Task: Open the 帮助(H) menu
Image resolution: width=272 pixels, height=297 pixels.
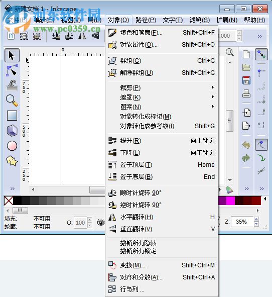Action: pos(254,20)
